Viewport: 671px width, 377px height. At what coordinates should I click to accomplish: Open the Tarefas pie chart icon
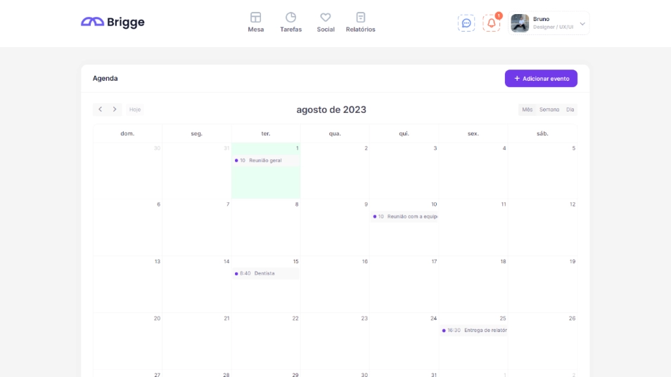tap(290, 18)
